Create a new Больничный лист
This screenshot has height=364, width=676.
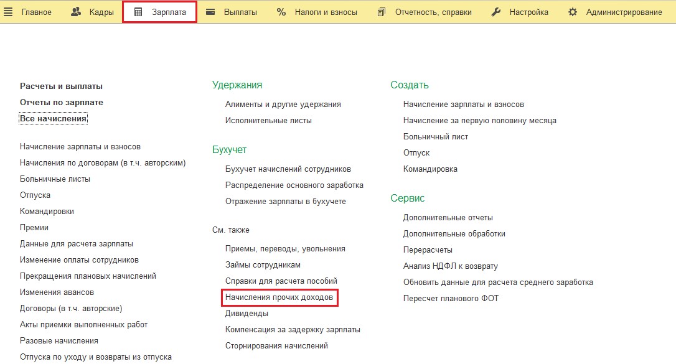click(436, 136)
